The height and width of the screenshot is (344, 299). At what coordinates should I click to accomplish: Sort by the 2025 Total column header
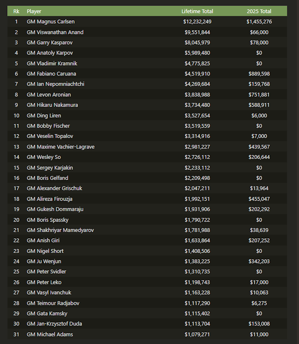[259, 11]
